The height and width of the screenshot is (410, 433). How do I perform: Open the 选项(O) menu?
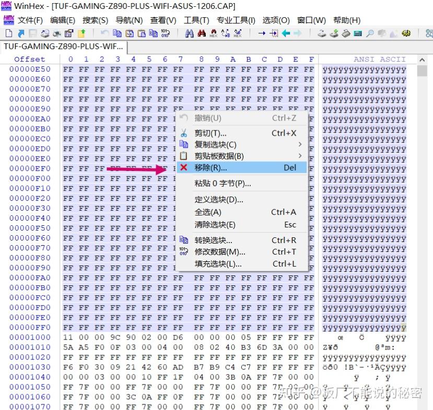(x=276, y=20)
